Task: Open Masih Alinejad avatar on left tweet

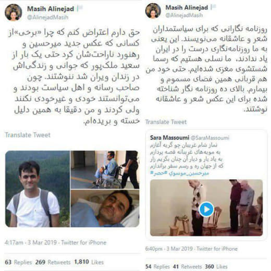Action: (x=14, y=13)
